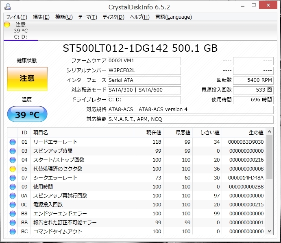
Task: Select the 代替処理済のセクタ数 attribute name
Action: point(58,169)
